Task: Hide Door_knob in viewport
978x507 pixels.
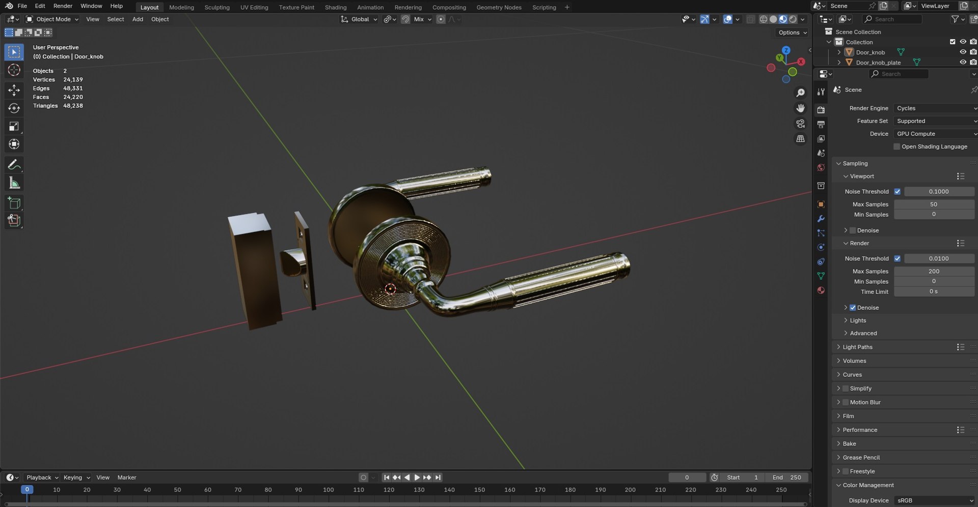Action: coord(963,52)
